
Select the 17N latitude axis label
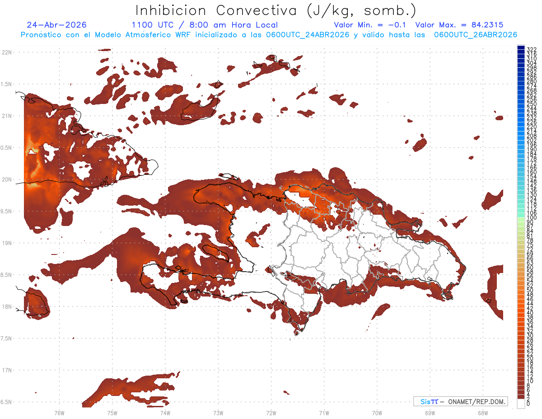pyautogui.click(x=7, y=370)
